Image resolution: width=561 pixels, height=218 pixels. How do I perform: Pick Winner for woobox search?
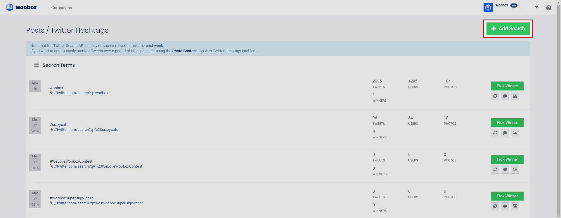(507, 86)
